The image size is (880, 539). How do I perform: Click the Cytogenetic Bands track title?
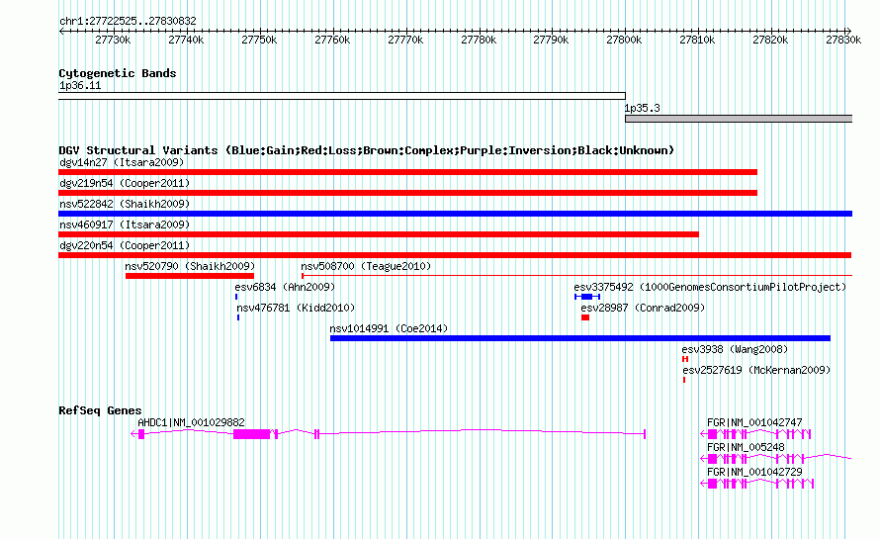click(118, 73)
